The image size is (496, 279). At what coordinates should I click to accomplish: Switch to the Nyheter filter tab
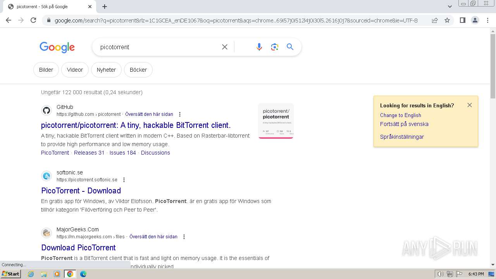click(x=106, y=70)
